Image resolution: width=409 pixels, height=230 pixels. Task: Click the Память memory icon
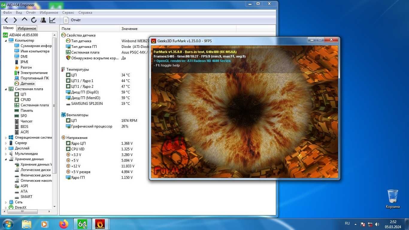coord(17,111)
